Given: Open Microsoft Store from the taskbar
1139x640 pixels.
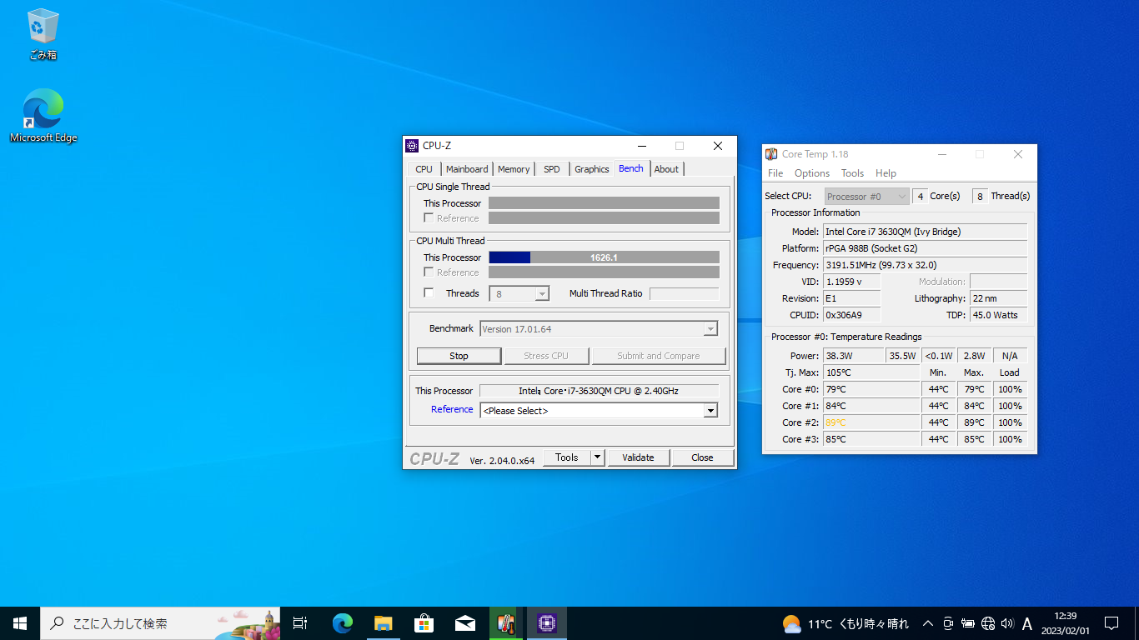Looking at the screenshot, I should 424,622.
